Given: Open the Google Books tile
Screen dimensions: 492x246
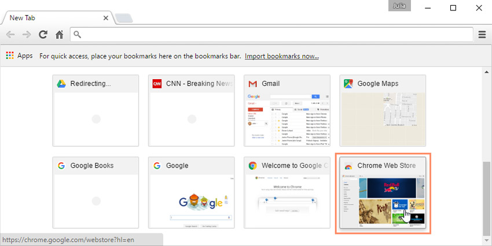Looking at the screenshot, I should tap(96, 192).
